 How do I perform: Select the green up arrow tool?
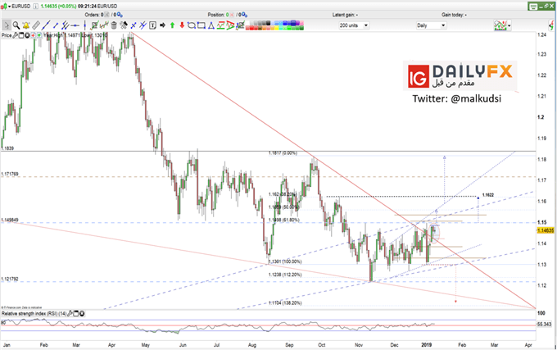coord(172,25)
